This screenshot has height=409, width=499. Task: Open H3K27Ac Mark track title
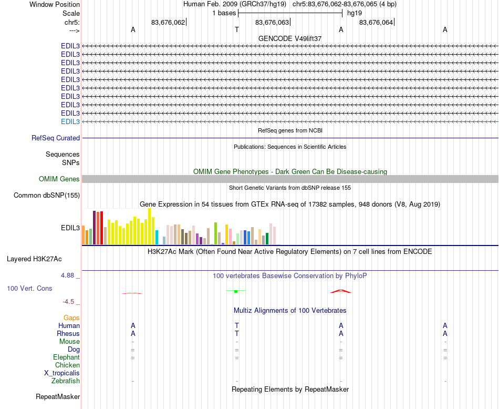tap(290, 252)
